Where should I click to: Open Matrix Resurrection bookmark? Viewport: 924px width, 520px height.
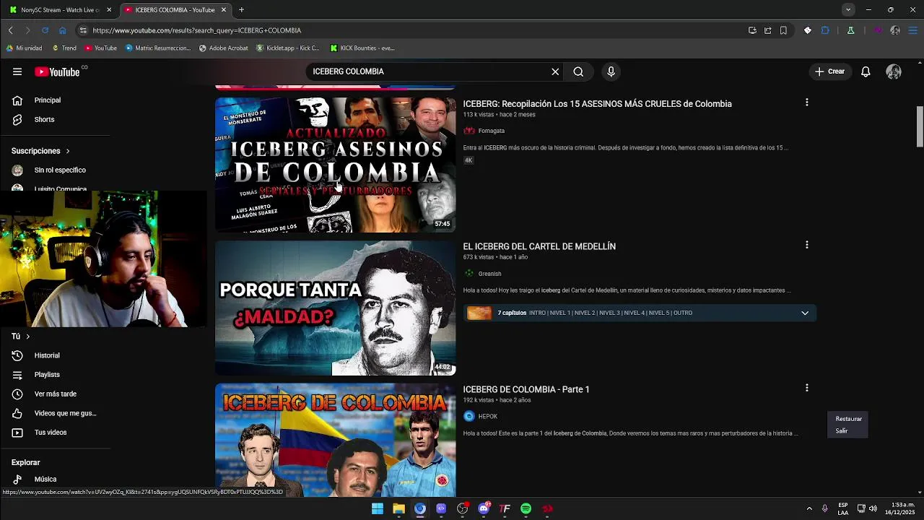[158, 48]
